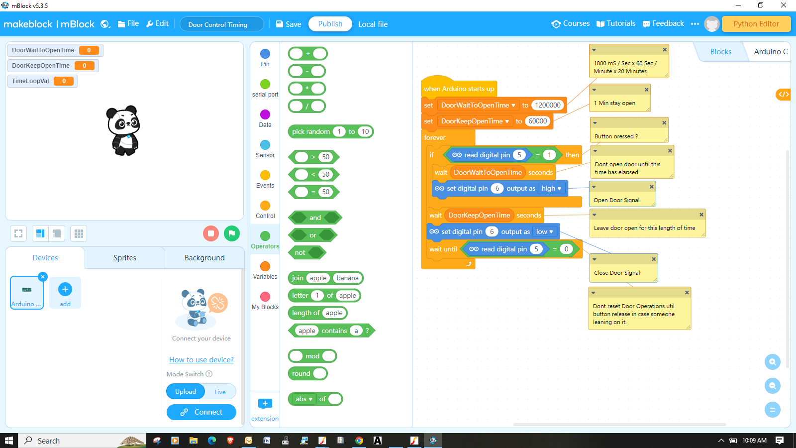
Task: Zoom in the block workspace
Action: [773, 362]
